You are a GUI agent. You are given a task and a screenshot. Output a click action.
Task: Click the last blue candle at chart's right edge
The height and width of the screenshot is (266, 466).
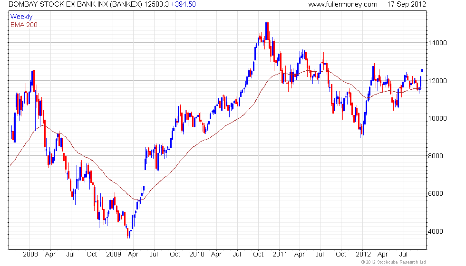[x=422, y=70]
